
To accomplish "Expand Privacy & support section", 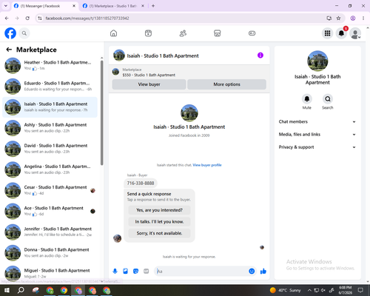I will coord(317,147).
